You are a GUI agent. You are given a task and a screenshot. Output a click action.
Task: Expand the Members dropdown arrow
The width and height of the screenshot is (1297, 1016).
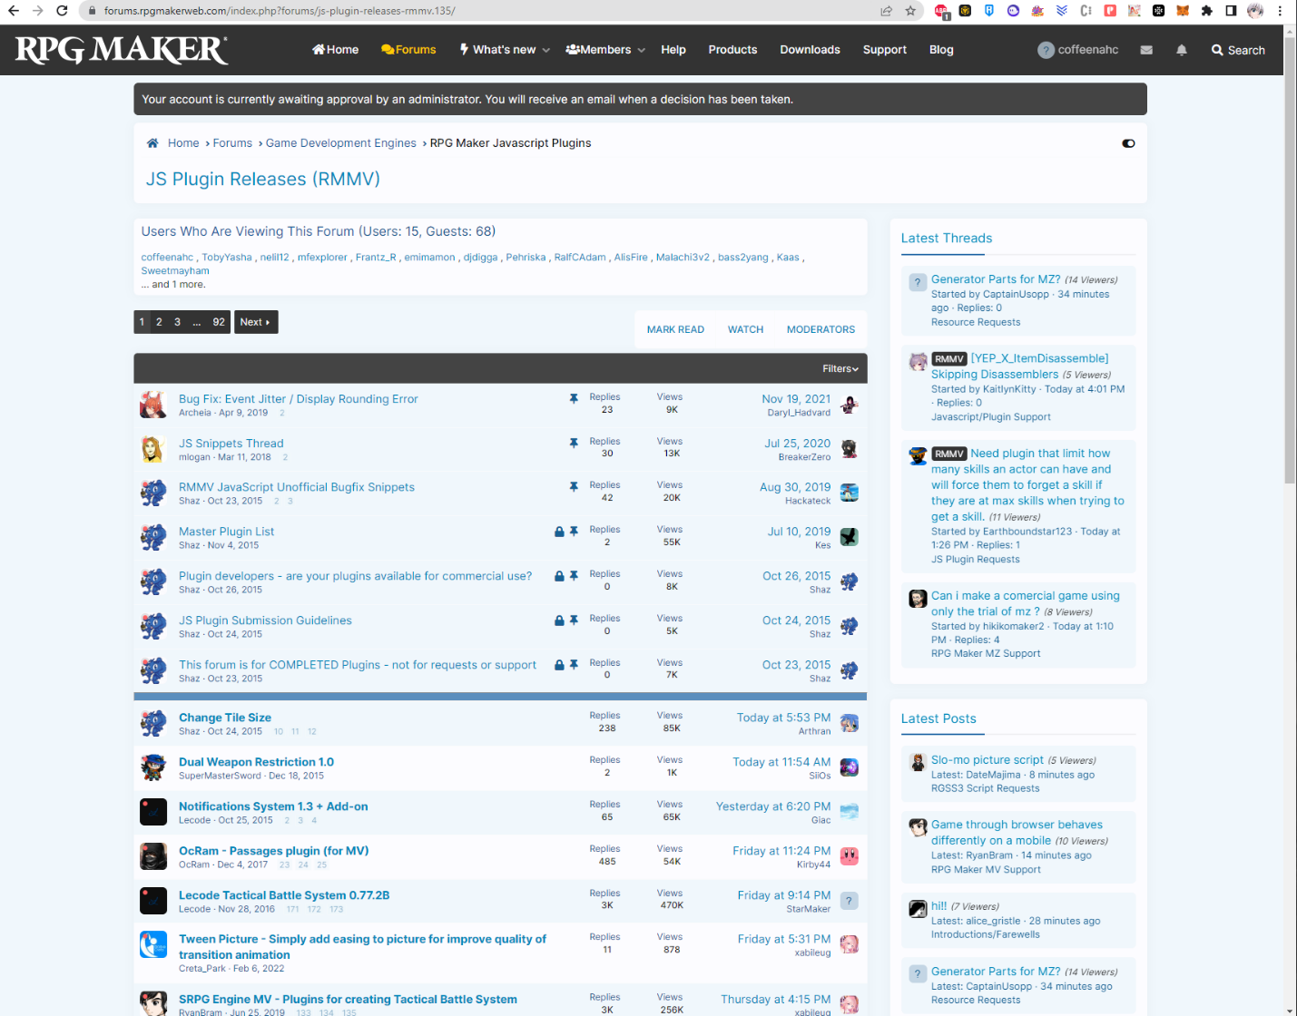[x=641, y=50]
